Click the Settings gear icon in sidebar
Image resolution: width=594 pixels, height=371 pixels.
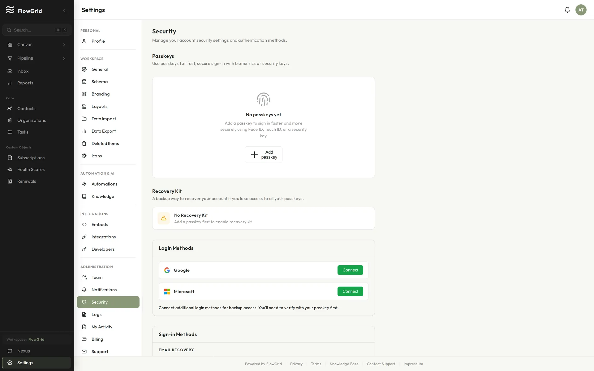[10, 363]
